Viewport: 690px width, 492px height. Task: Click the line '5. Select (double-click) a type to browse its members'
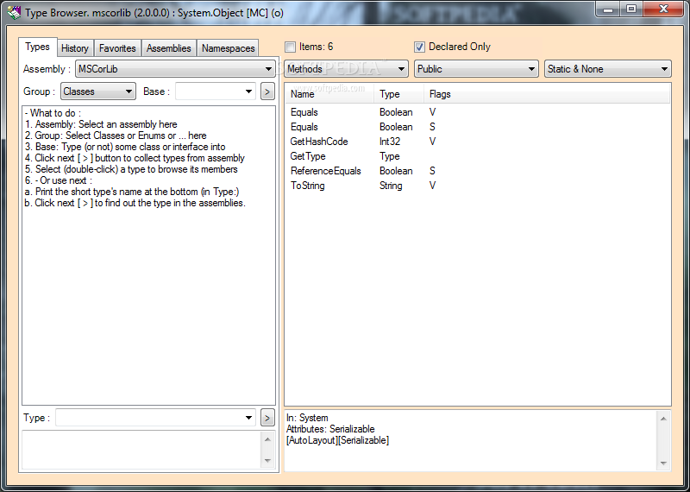point(131,169)
